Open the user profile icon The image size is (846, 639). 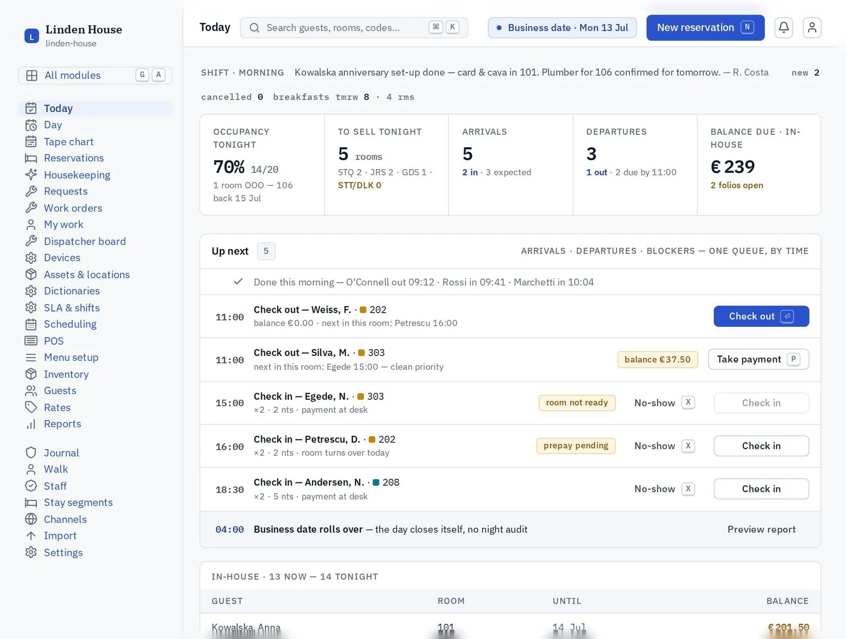[x=812, y=27]
